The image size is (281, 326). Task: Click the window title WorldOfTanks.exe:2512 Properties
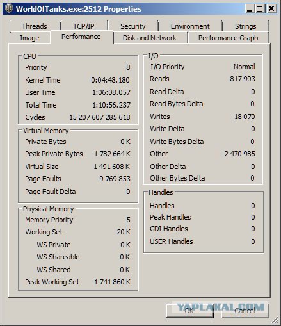point(79,9)
